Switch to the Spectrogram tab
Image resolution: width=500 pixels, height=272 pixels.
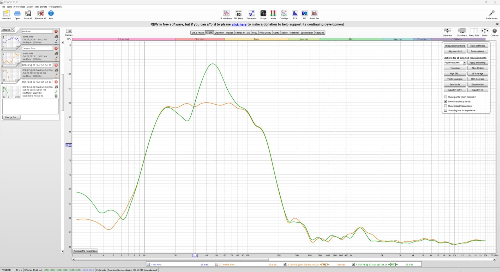click(307, 33)
